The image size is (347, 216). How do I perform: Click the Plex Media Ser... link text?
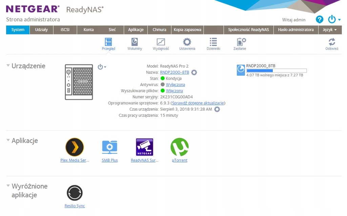75,160
